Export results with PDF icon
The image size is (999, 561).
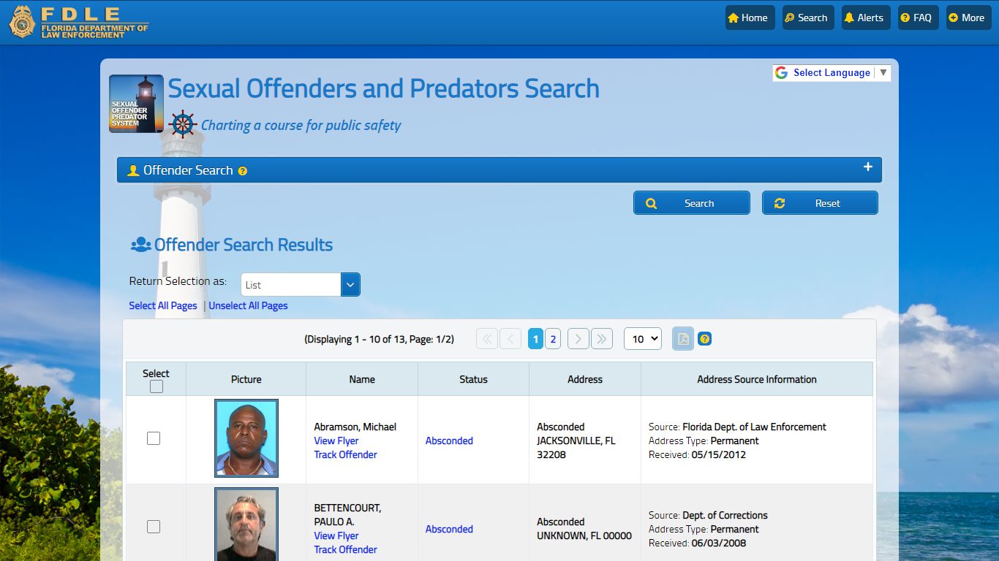683,339
